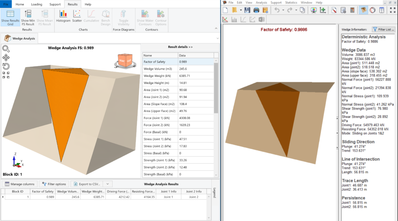Screen dimensions: 398x221
Task: Click the Filter List button
Action: [383, 29]
